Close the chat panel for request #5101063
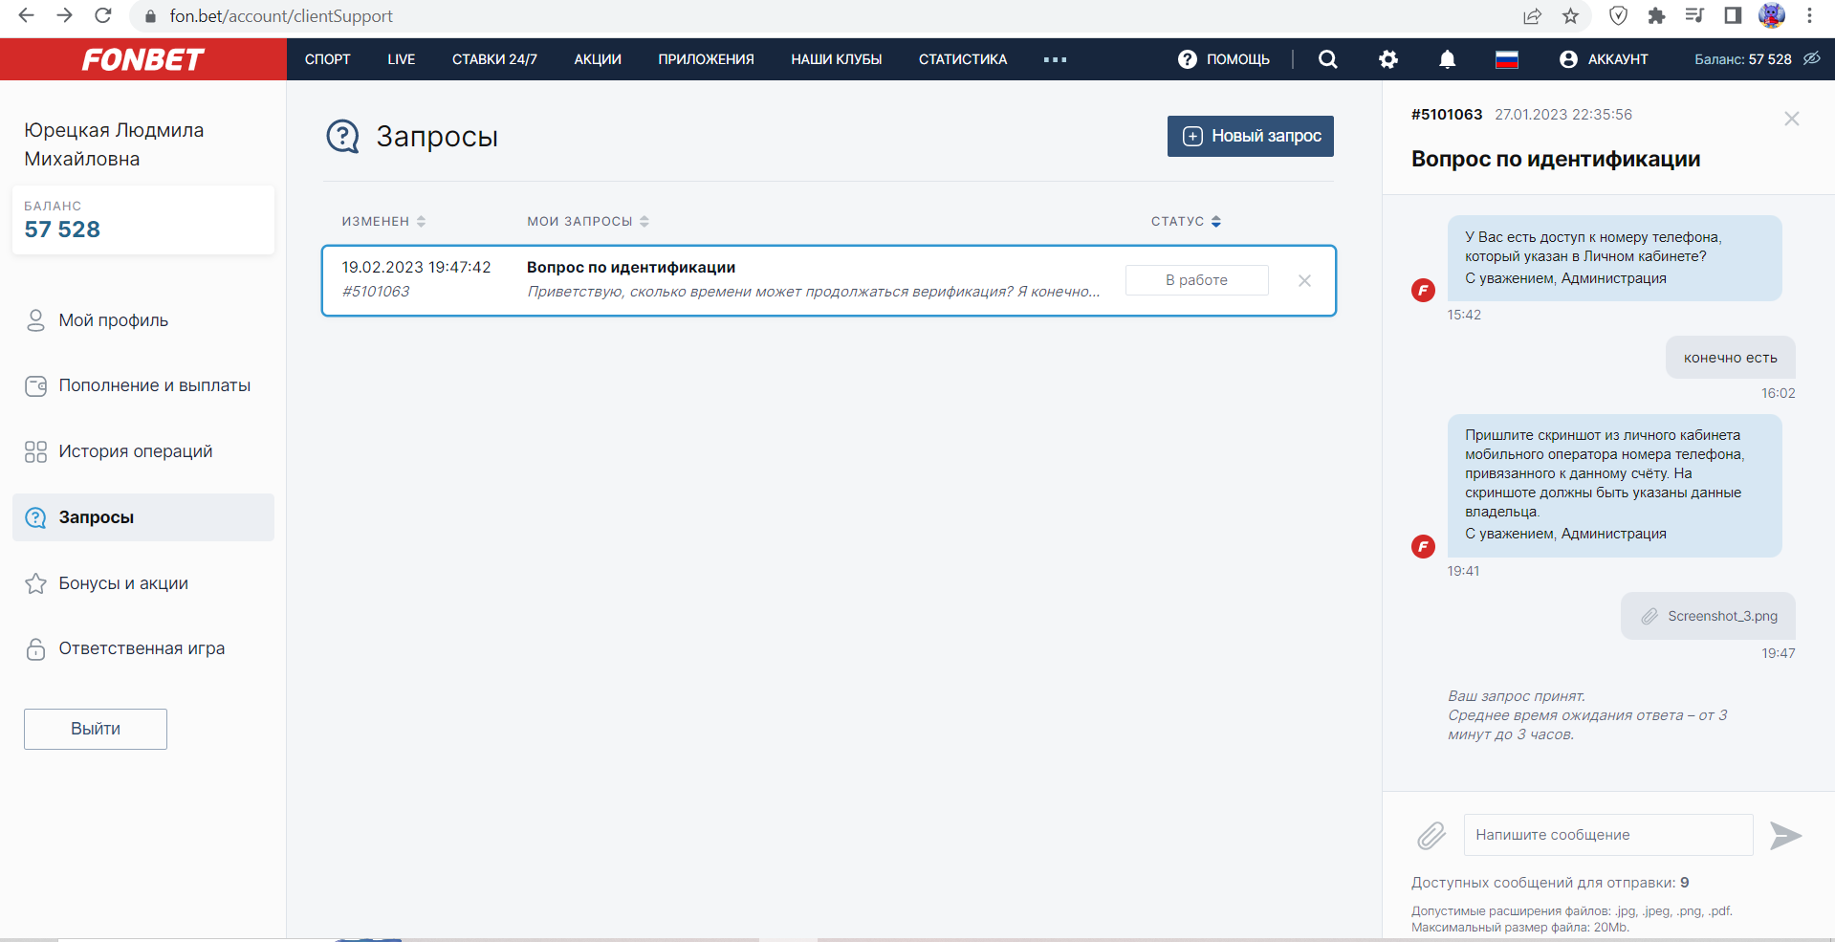1835x942 pixels. point(1791,119)
